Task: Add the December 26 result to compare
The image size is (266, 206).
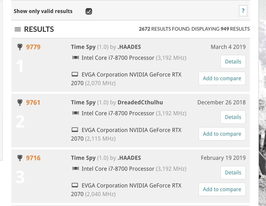Action: (x=222, y=134)
